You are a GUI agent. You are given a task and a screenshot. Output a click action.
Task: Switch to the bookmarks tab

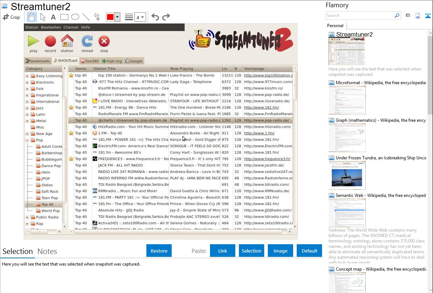point(38,61)
